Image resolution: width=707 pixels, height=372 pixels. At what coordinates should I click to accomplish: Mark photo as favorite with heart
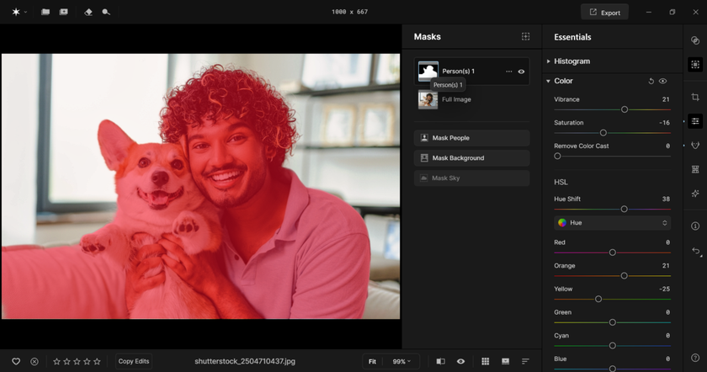[16, 361]
